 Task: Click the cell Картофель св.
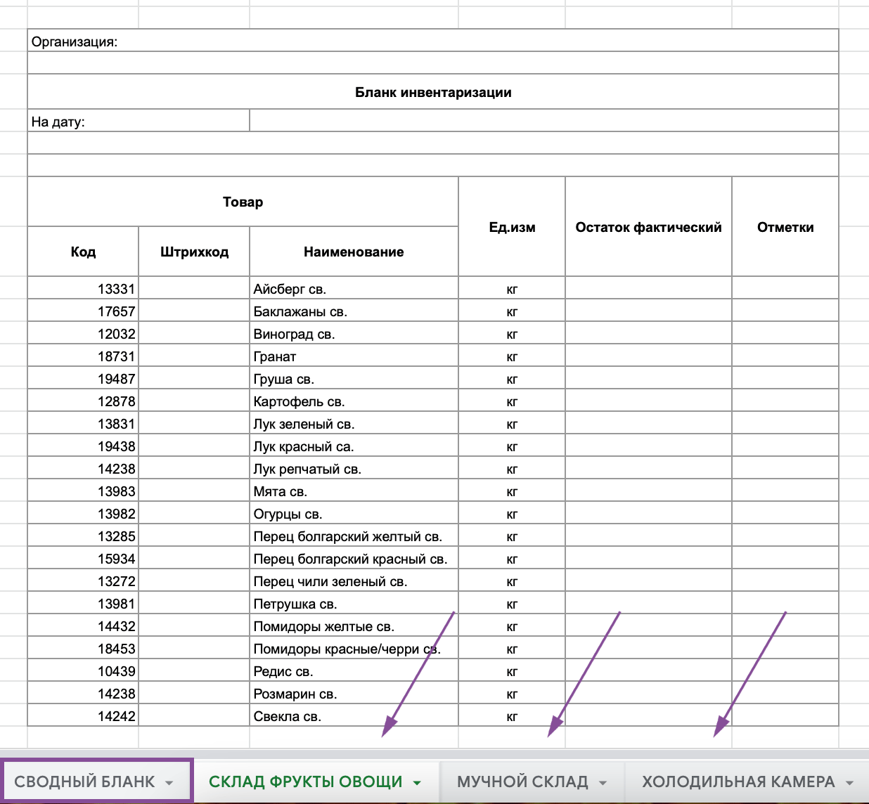354,401
